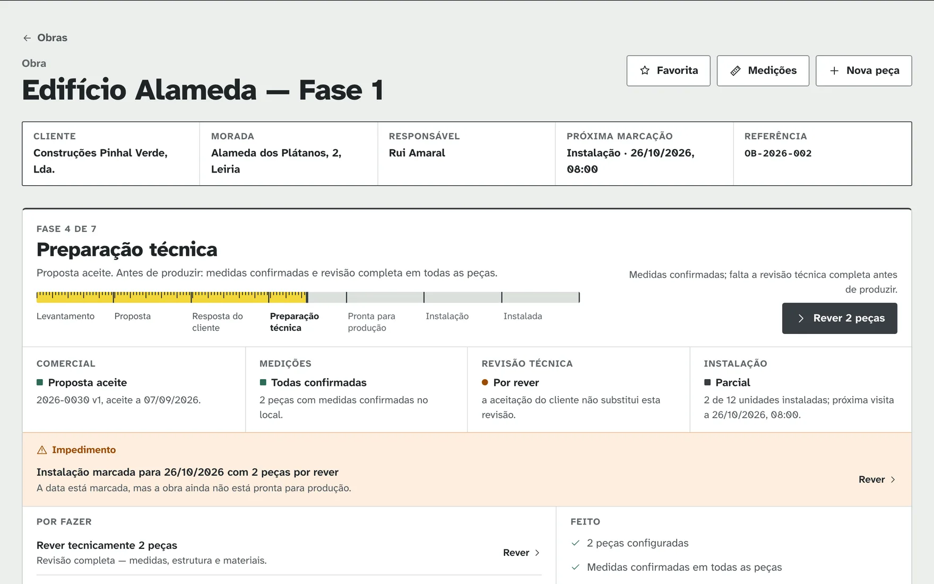Viewport: 934px width, 584px height.
Task: Select the Preparação técnica stage label
Action: [x=295, y=322]
